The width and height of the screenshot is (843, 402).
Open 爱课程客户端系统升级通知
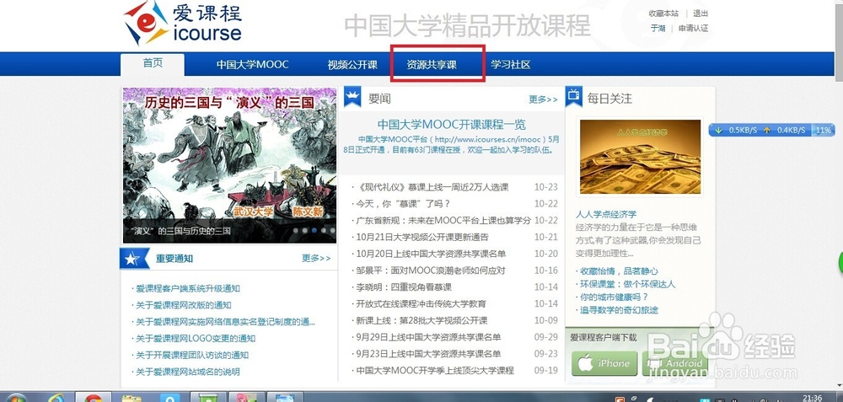pos(188,288)
